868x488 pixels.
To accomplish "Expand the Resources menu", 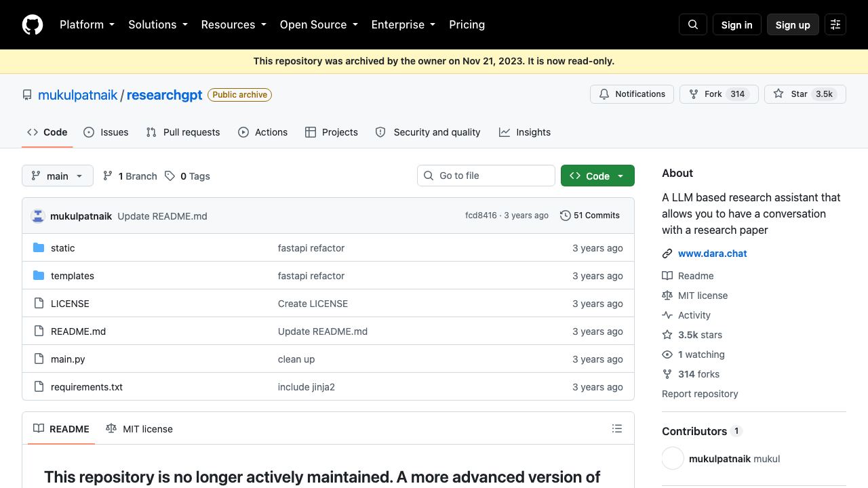I will point(233,24).
